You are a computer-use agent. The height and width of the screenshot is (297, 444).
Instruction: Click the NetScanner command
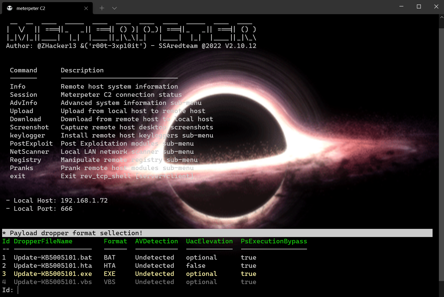point(29,152)
